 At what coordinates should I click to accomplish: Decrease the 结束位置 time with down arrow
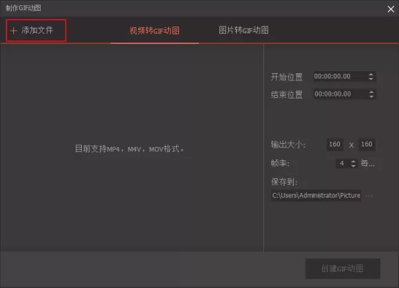coord(372,96)
